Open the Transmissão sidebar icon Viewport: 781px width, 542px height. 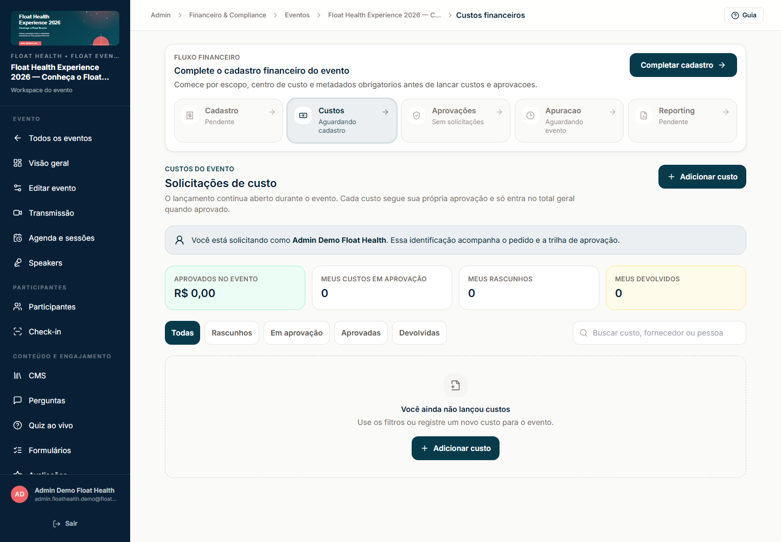pos(17,213)
